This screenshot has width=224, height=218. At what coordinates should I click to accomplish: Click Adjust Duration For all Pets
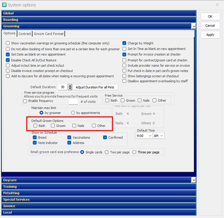(x=95, y=87)
